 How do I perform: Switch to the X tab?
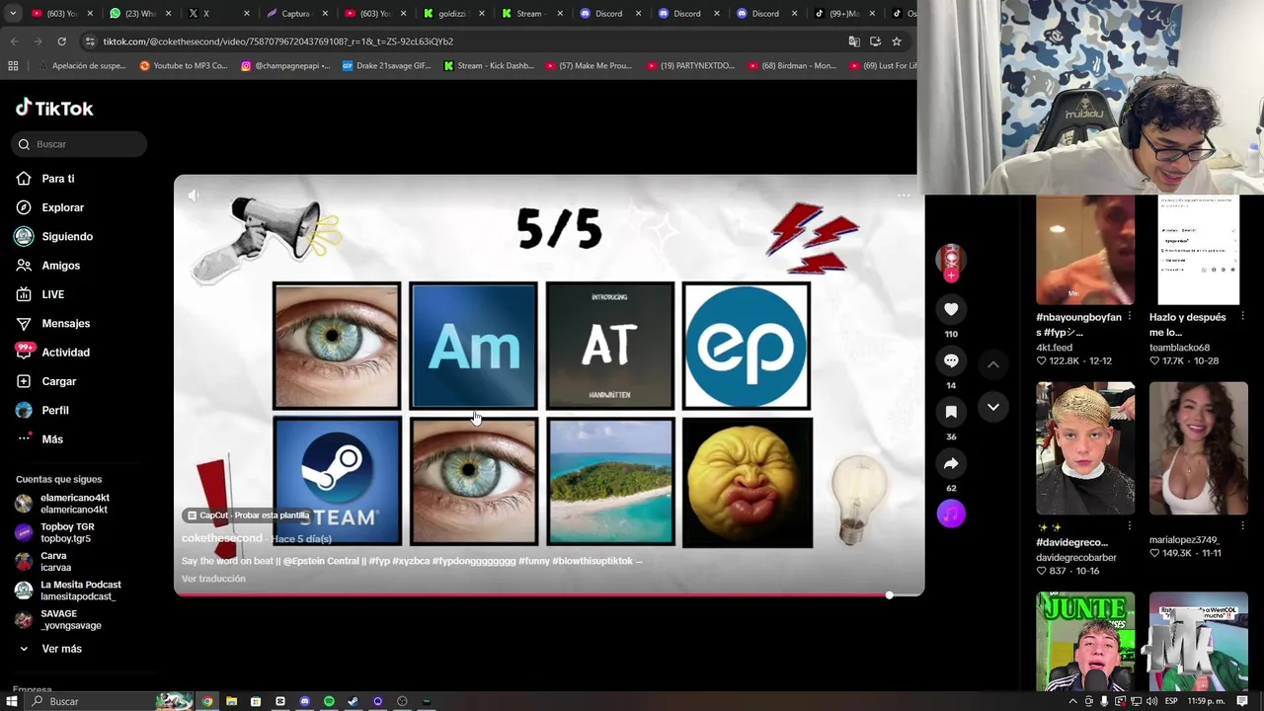click(218, 14)
